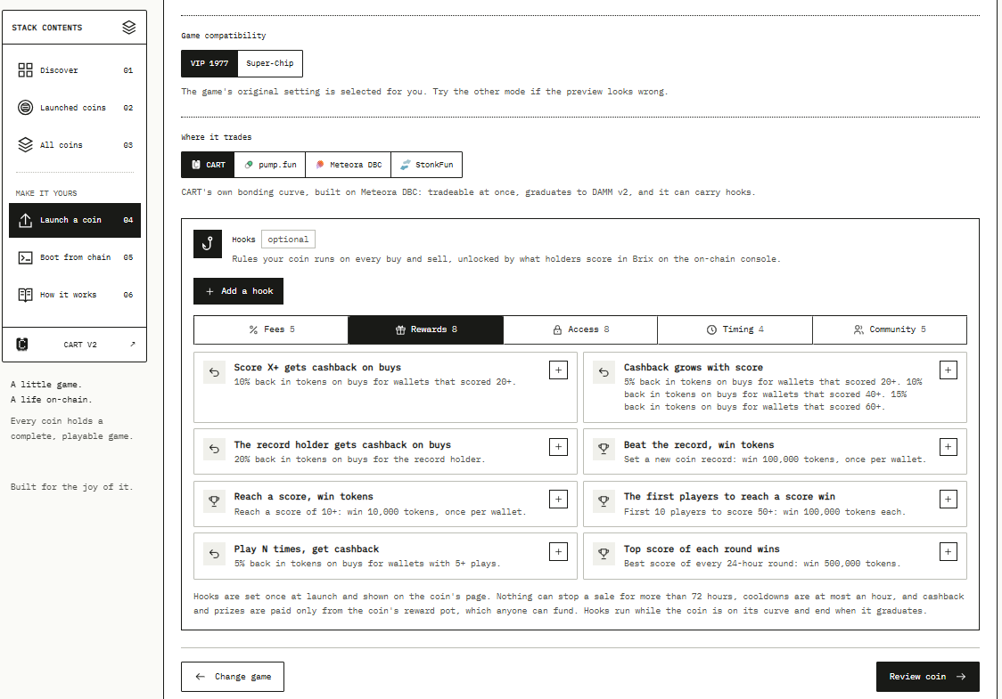
Task: Add the first players to reach hook
Action: (x=948, y=500)
